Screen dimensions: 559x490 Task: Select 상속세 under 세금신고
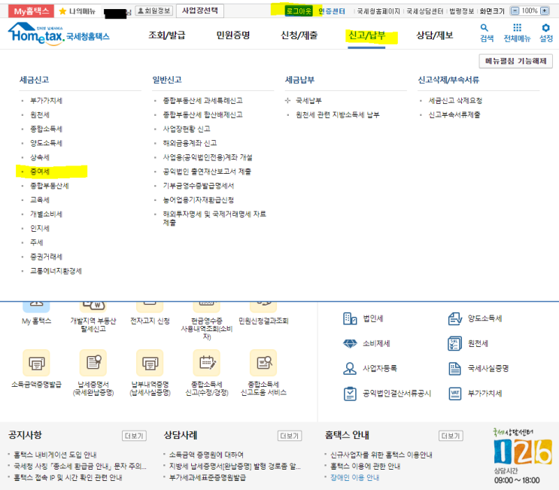coord(40,157)
